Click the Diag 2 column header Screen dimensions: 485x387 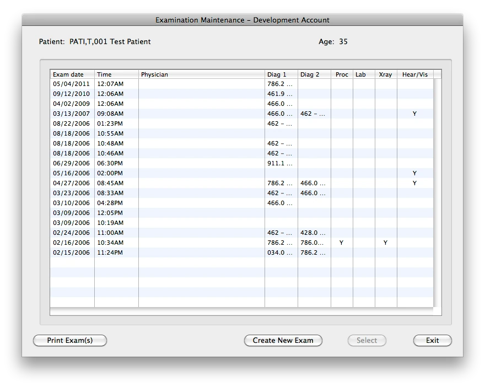(x=310, y=74)
